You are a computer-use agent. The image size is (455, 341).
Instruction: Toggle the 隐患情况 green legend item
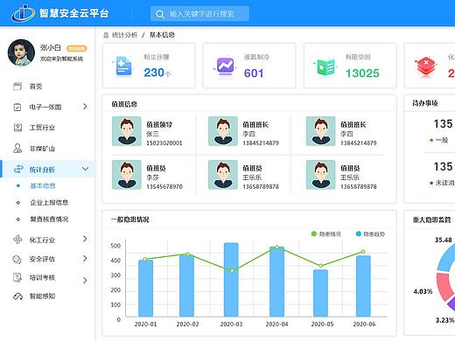(x=326, y=234)
